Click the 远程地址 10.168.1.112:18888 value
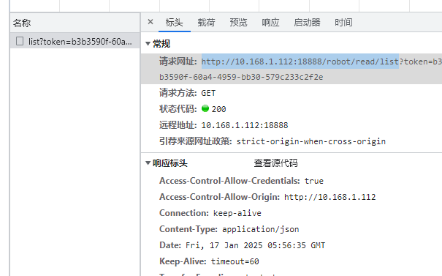The height and width of the screenshot is (276, 442). click(x=245, y=125)
